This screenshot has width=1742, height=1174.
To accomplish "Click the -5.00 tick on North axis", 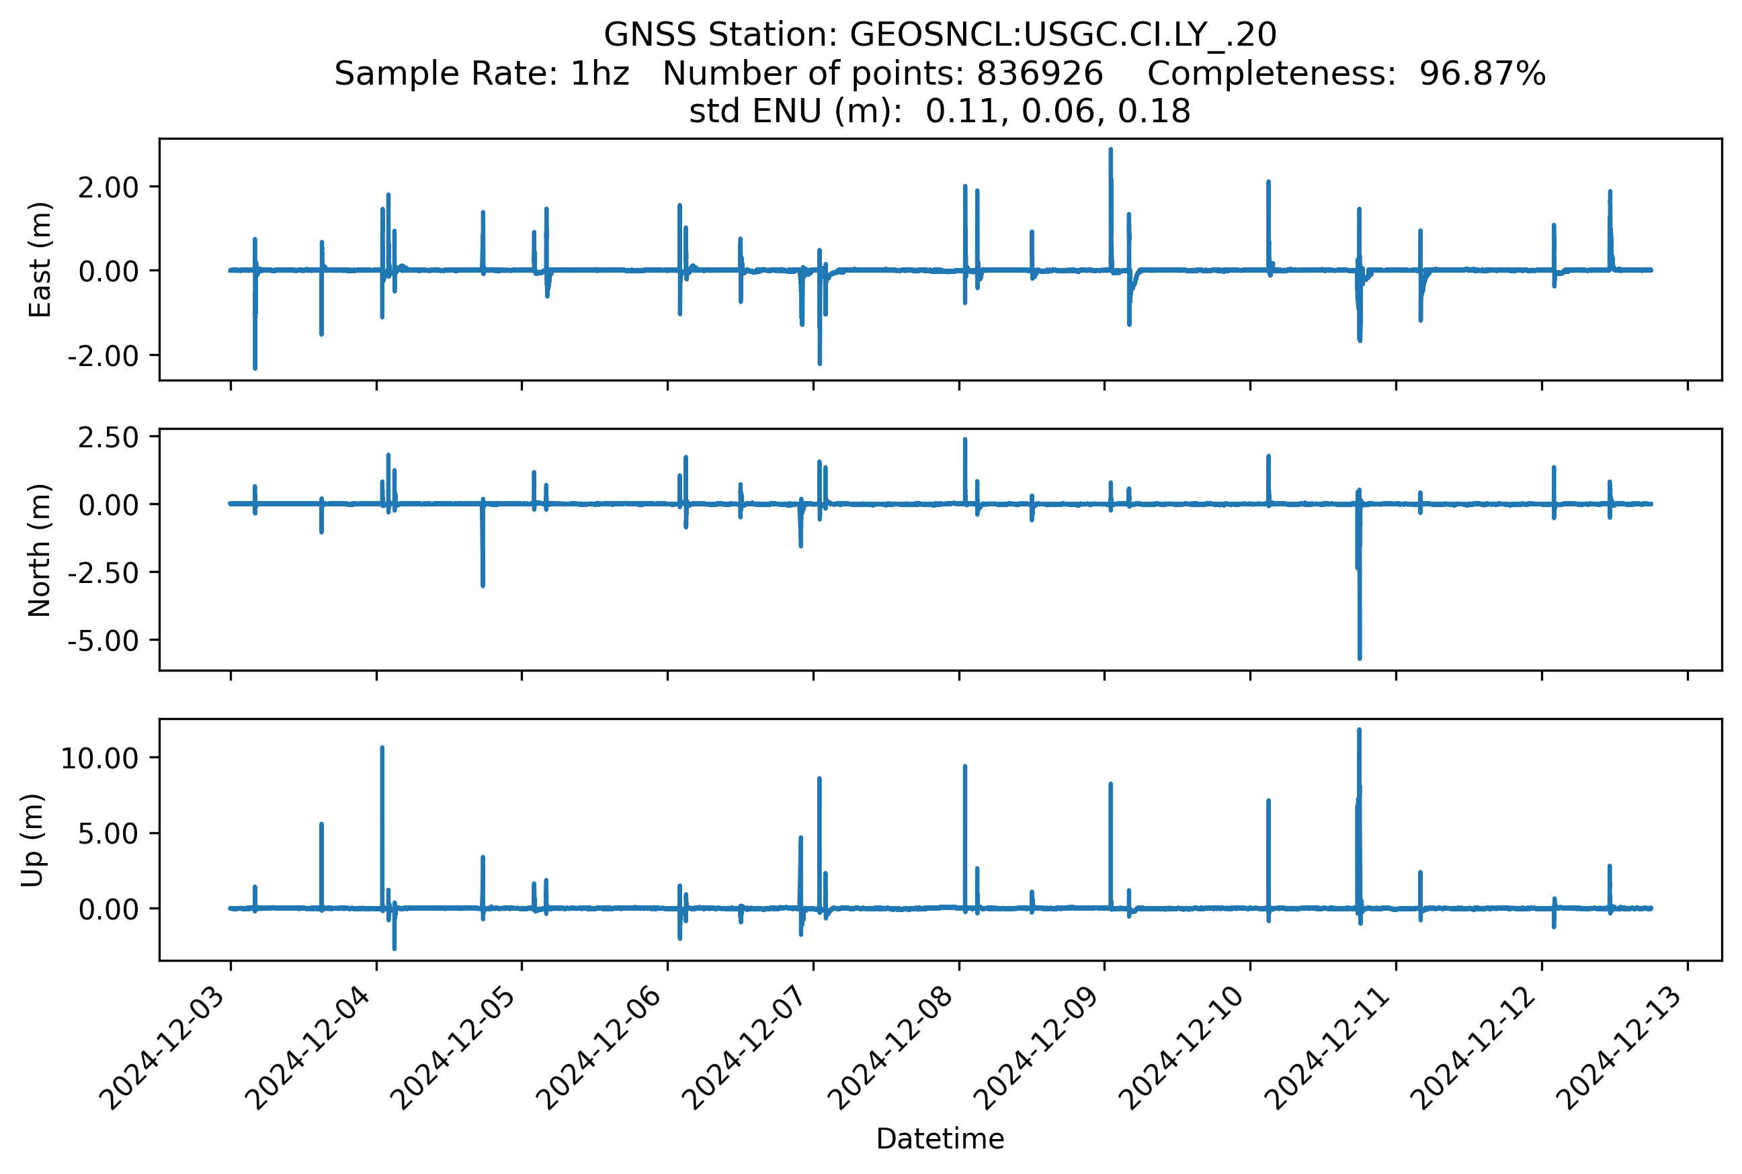I will [x=103, y=641].
